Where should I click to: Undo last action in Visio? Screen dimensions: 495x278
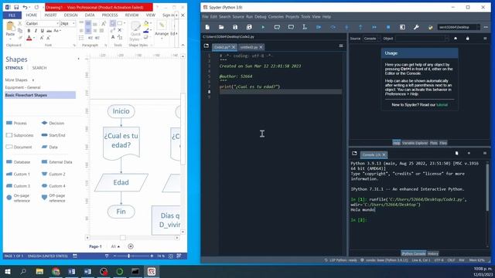(25, 7)
